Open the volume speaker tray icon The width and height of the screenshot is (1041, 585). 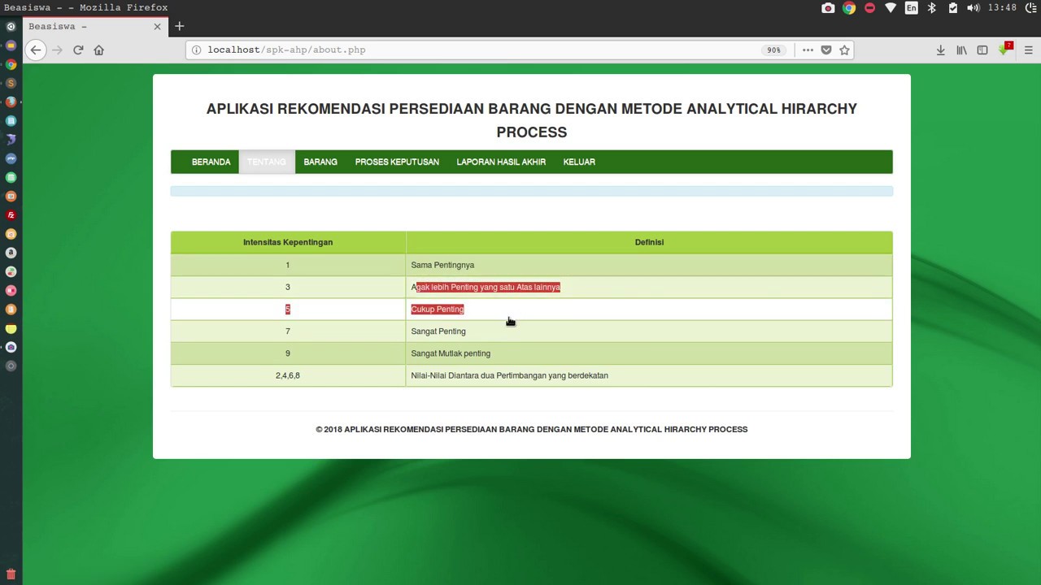973,8
